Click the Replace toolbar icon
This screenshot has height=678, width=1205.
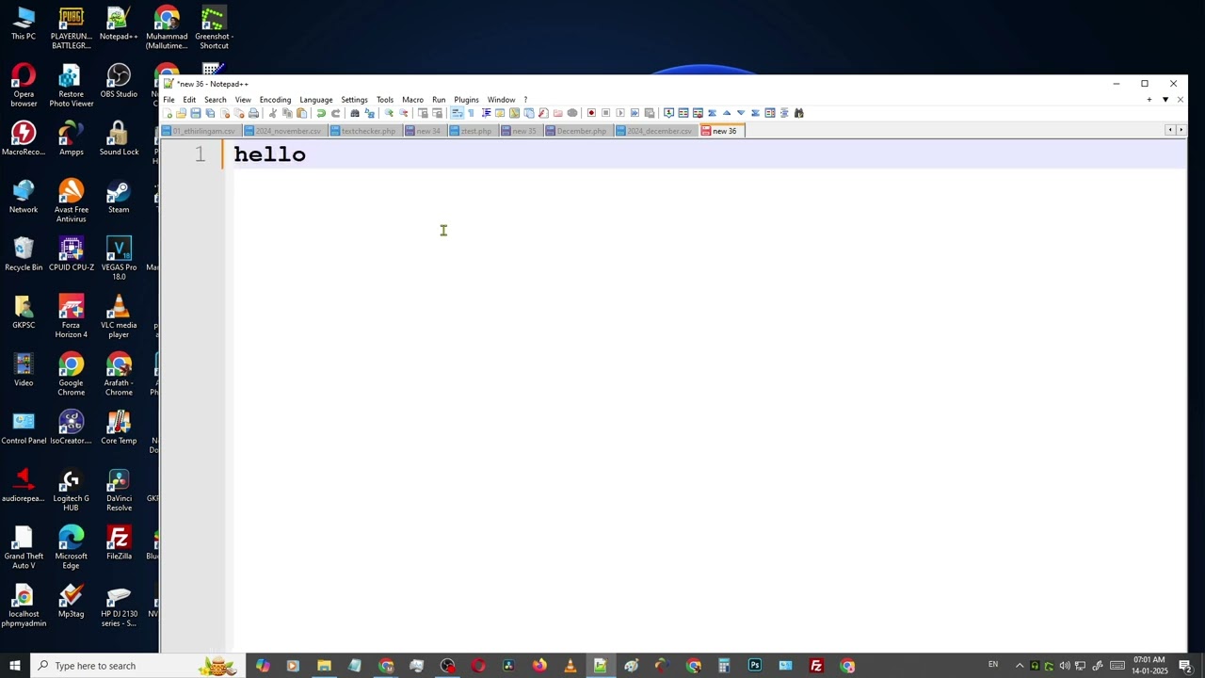click(x=370, y=113)
